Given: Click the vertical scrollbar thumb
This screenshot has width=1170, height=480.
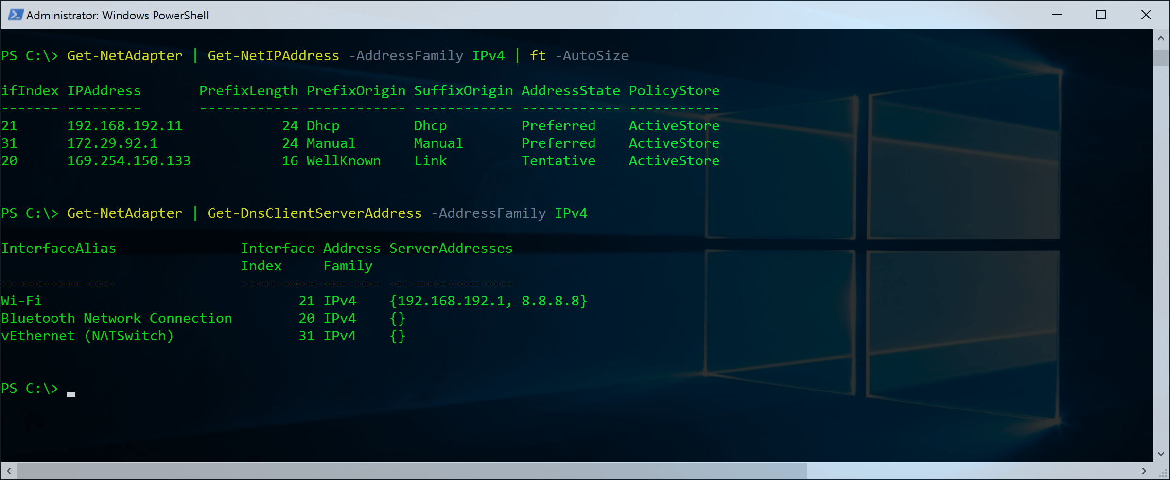Looking at the screenshot, I should pos(1161,58).
